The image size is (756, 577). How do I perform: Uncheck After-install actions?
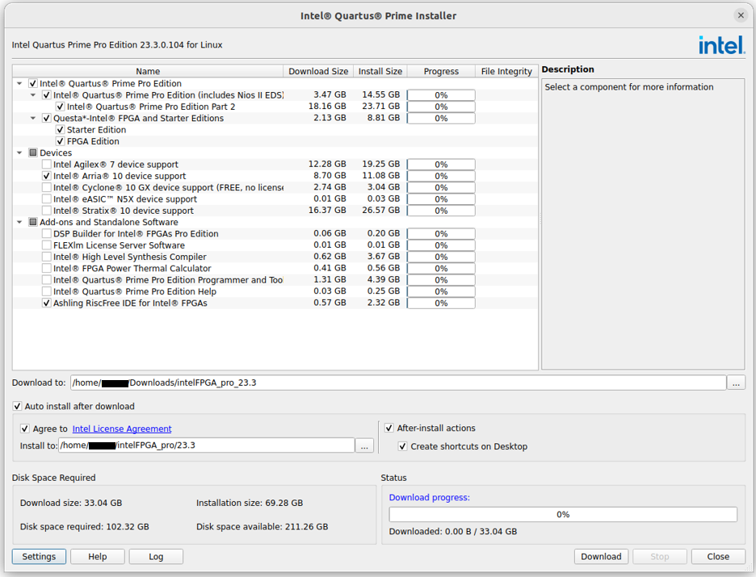[389, 428]
